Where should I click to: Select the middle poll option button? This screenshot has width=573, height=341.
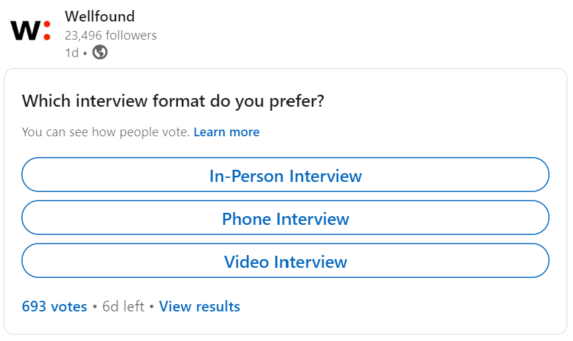tap(285, 218)
